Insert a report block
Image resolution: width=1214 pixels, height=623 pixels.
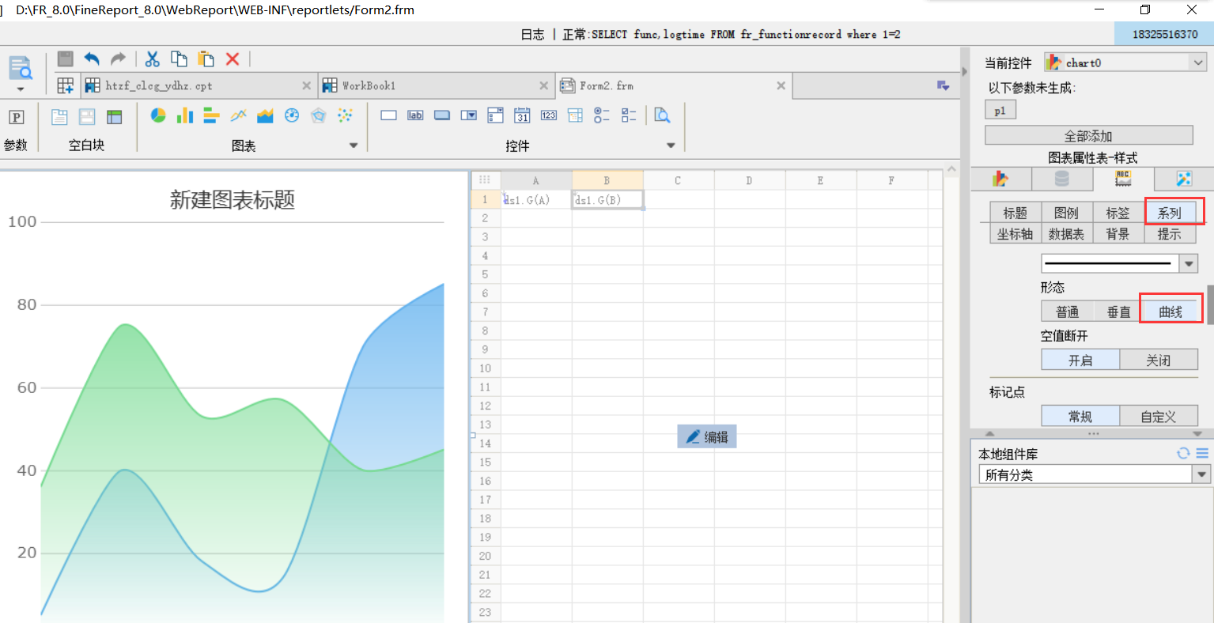[115, 117]
